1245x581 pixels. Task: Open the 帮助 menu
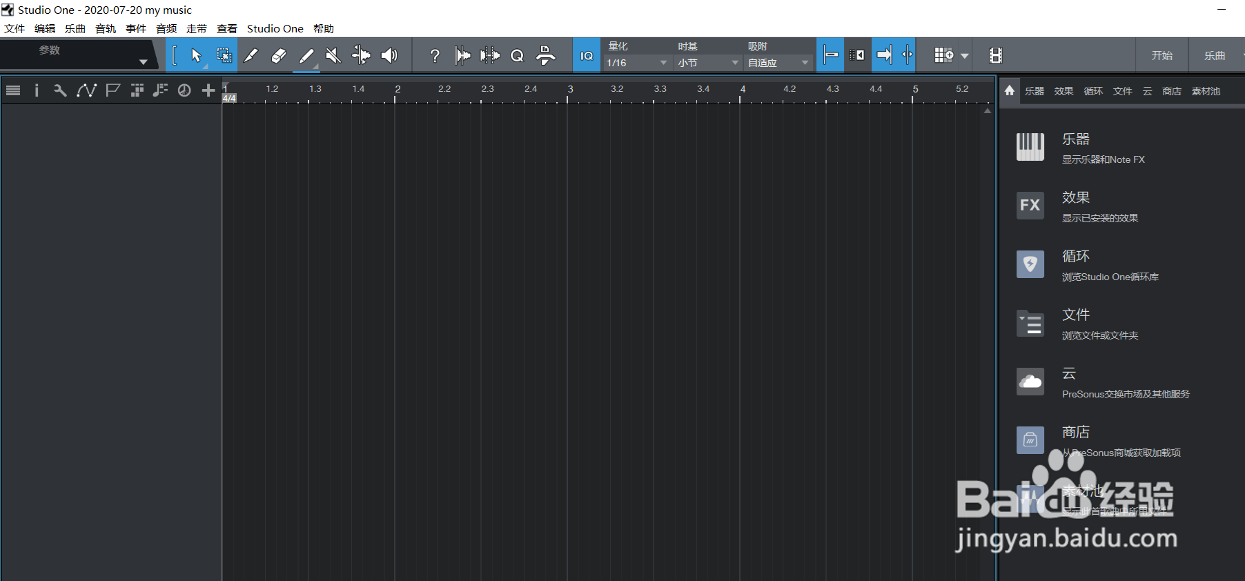[324, 28]
